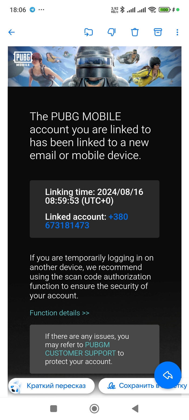Open PUBGM CUSTOMER SUPPORT link
189x420 pixels.
click(80, 349)
